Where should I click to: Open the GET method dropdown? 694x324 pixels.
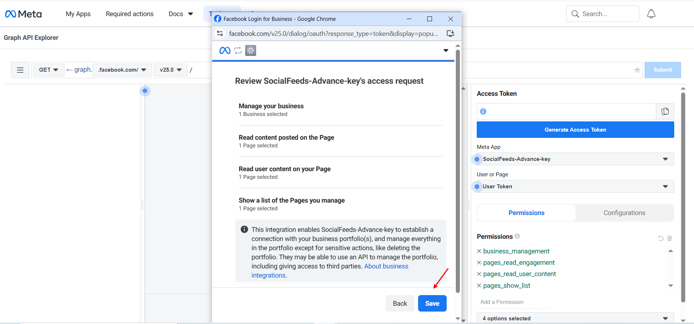[49, 70]
